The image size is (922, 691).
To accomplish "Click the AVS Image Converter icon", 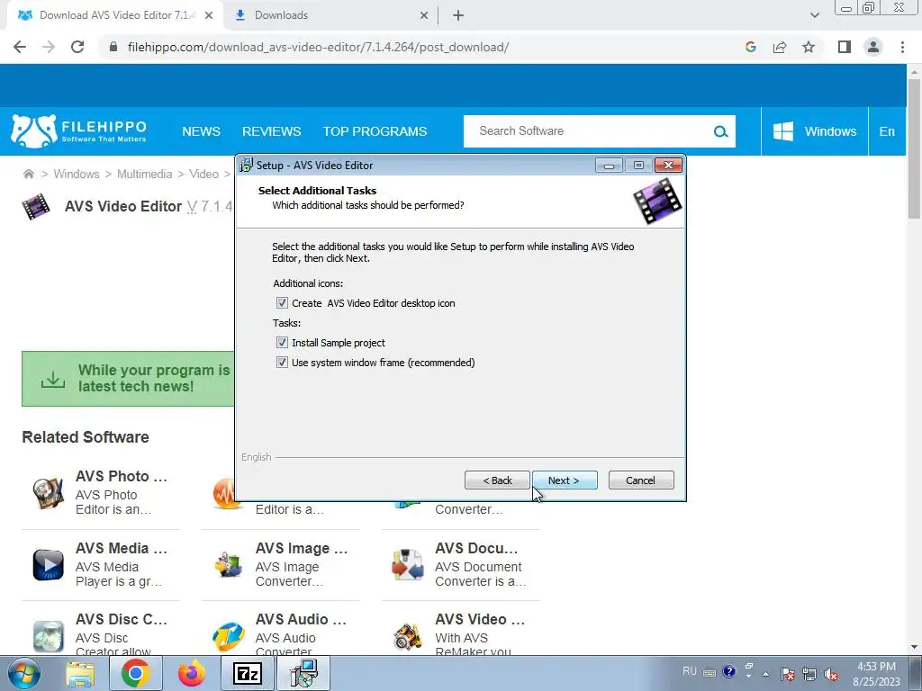I will tap(228, 565).
